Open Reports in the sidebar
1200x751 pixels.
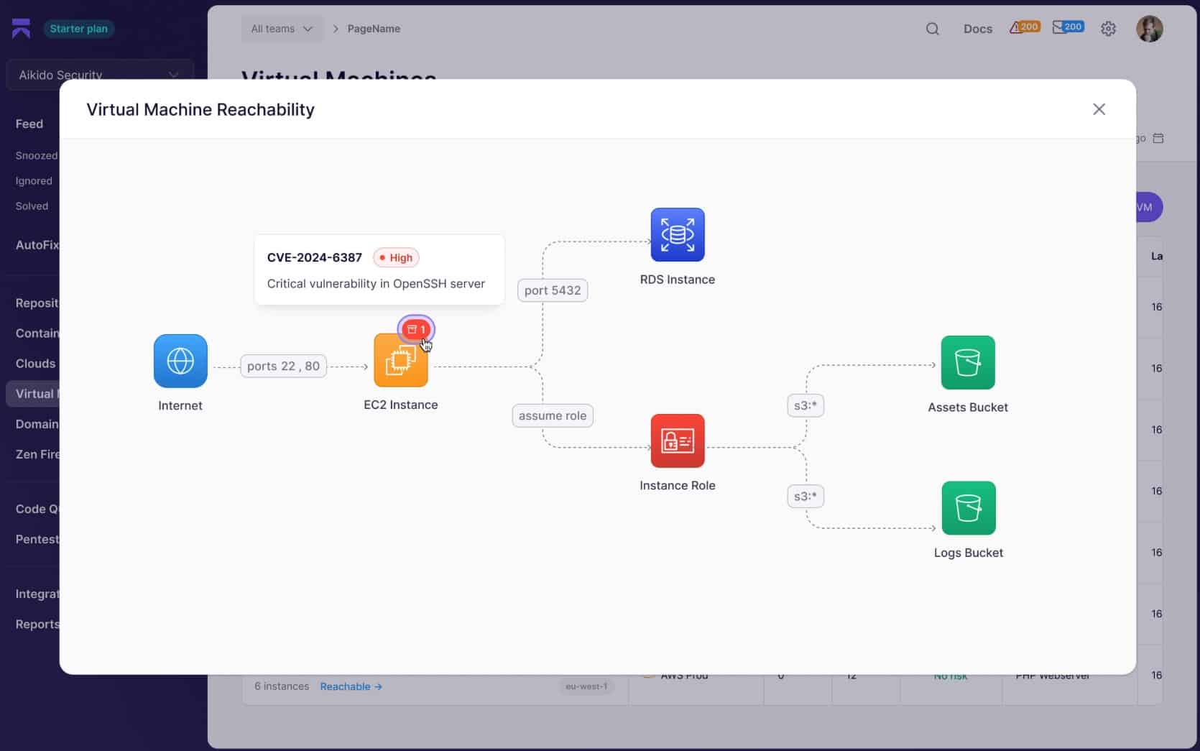(37, 625)
